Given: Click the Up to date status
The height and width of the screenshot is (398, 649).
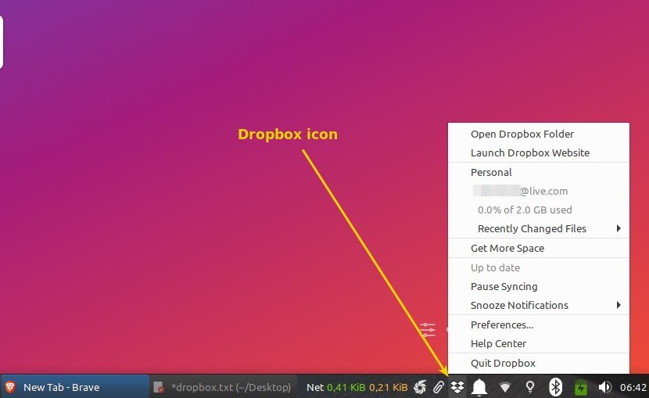Looking at the screenshot, I should (495, 267).
